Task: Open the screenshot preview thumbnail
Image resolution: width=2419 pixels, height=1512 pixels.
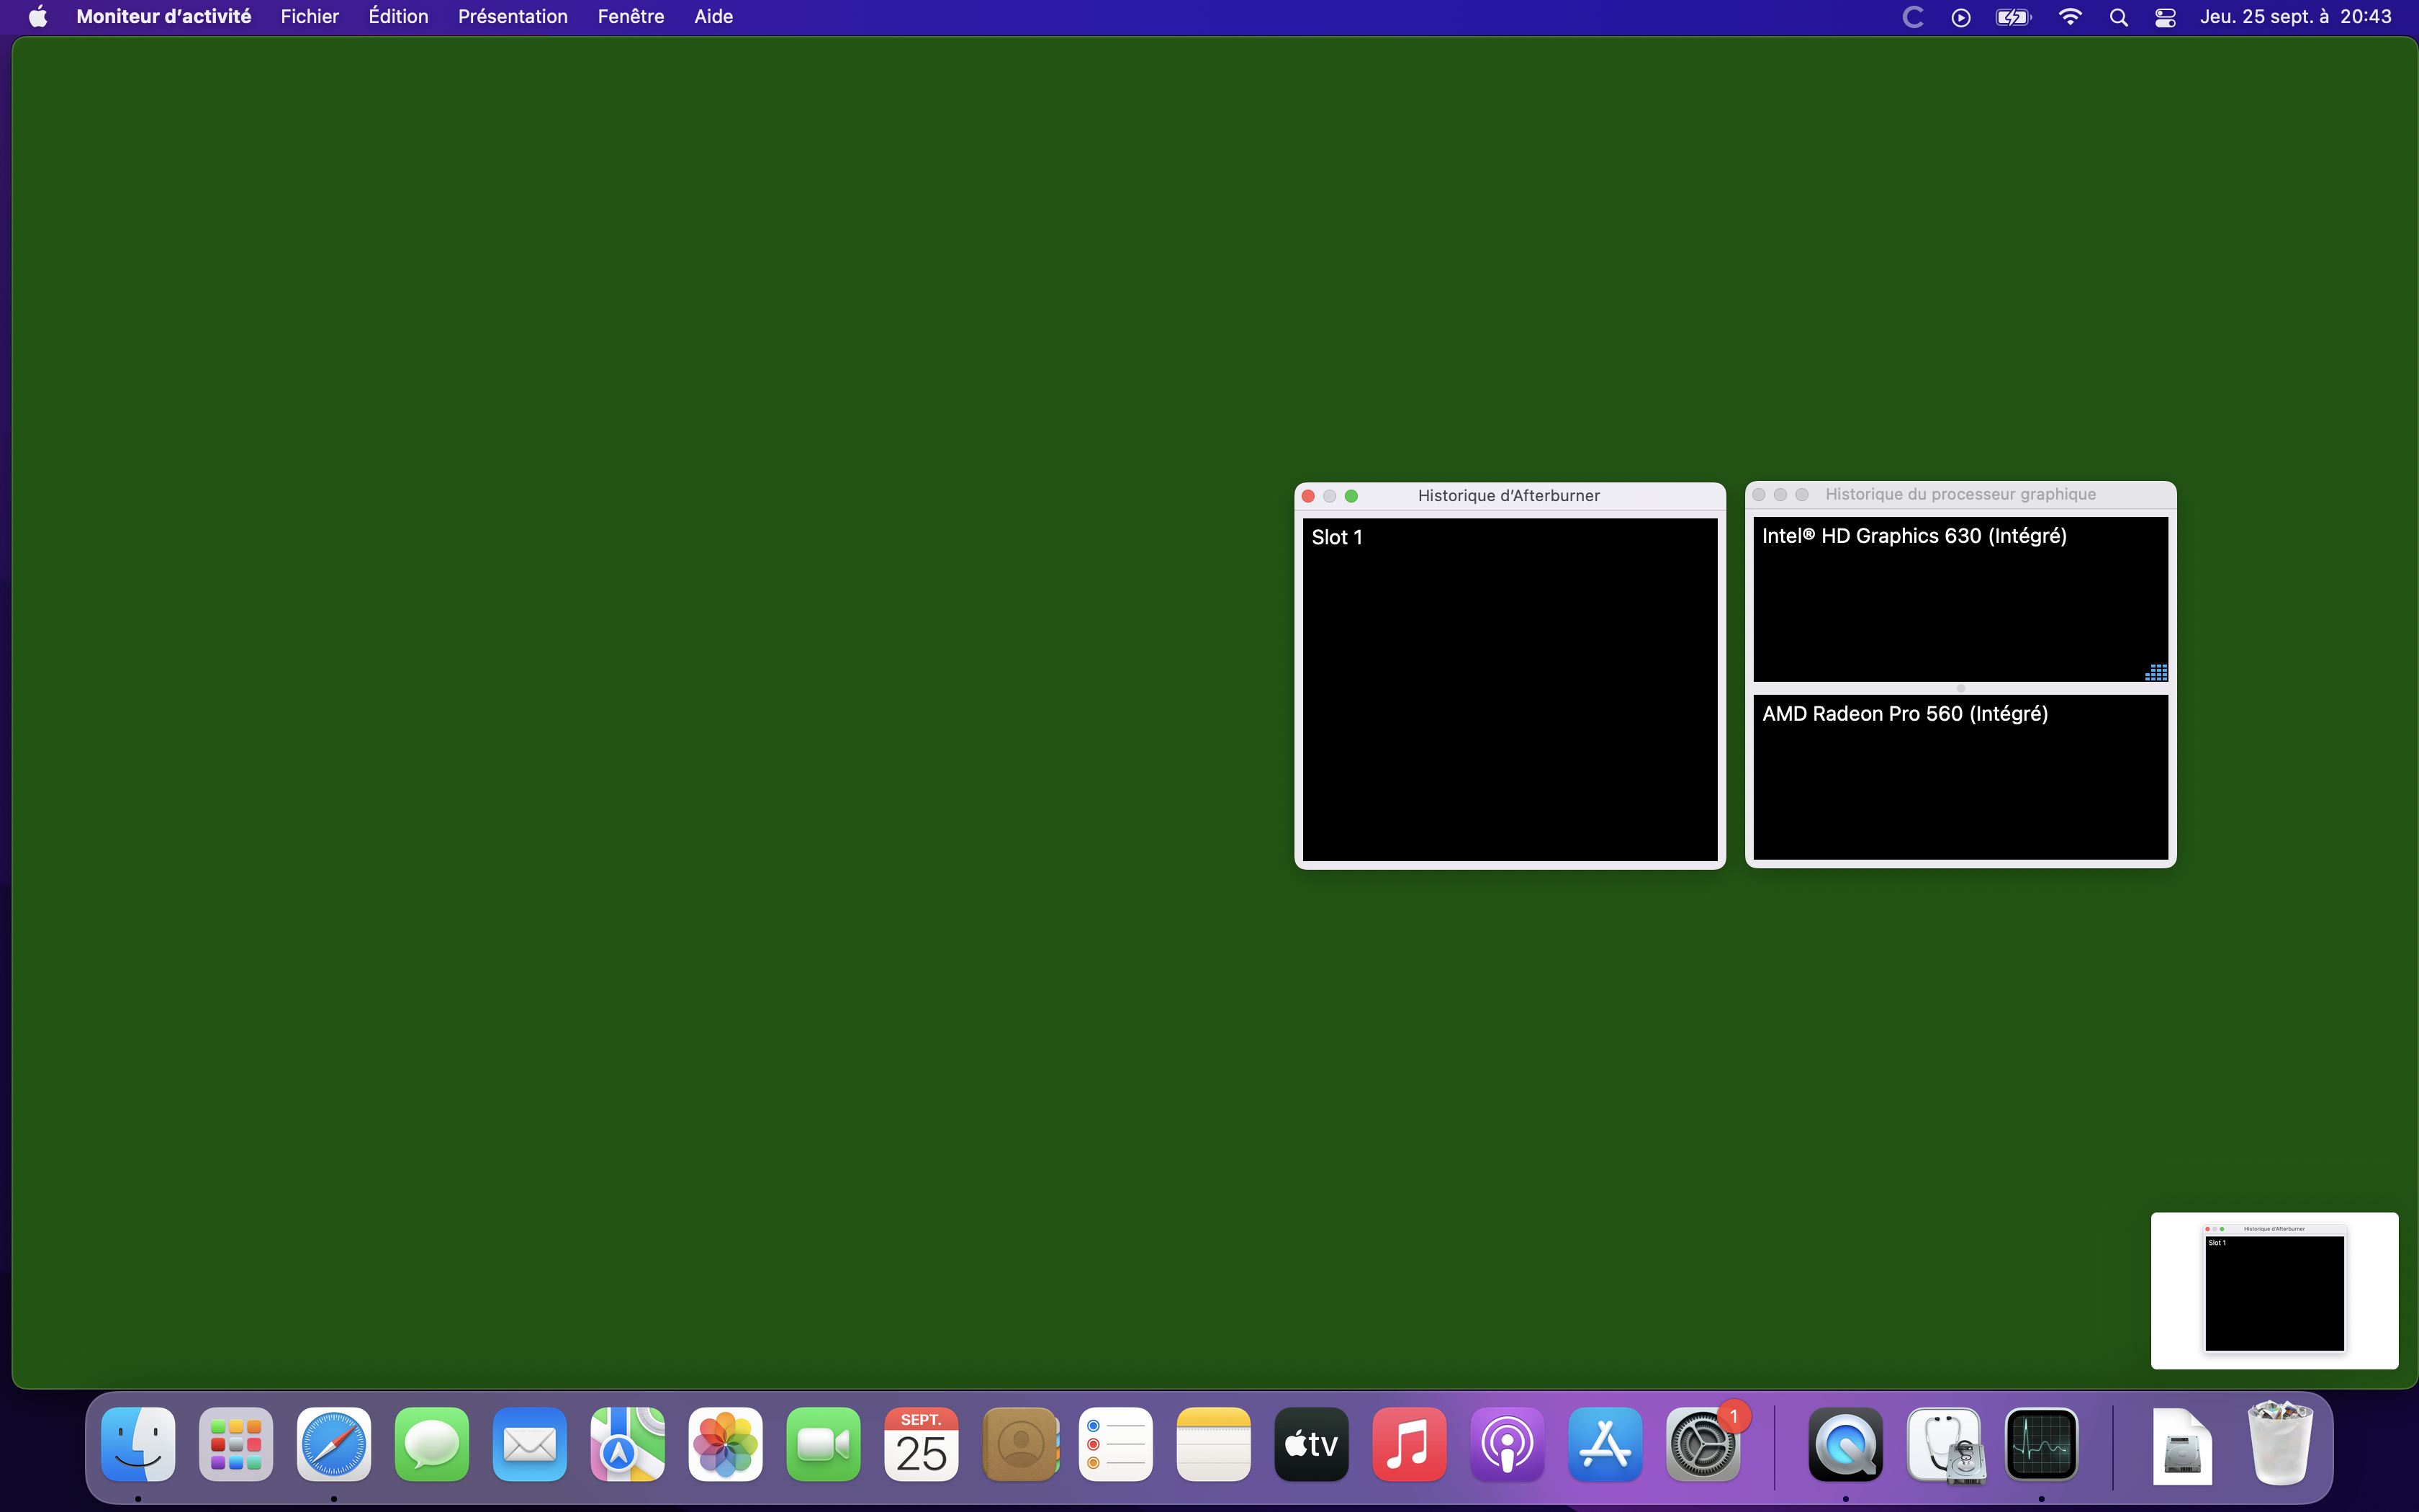Action: click(2274, 1290)
